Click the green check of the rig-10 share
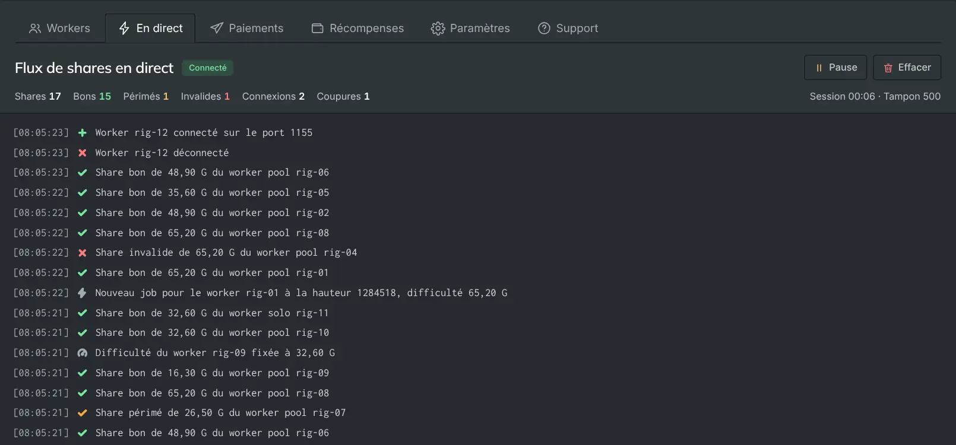The width and height of the screenshot is (956, 445). pos(83,333)
